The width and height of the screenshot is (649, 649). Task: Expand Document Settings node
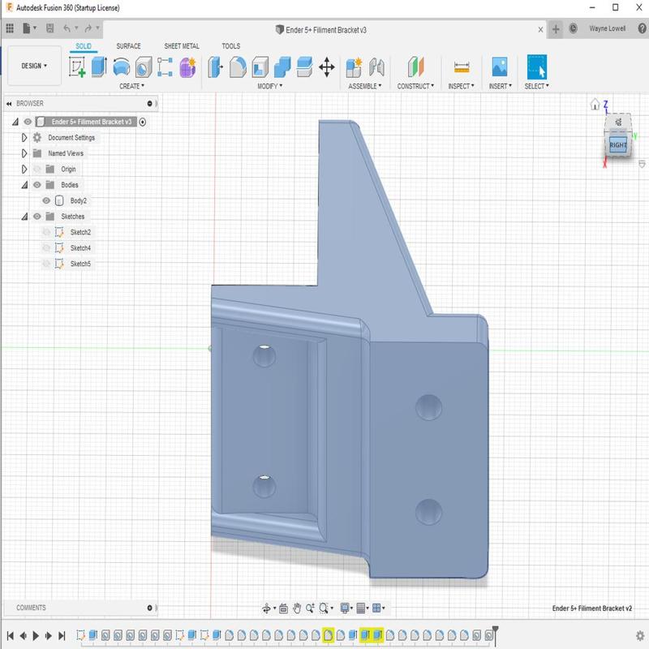point(24,137)
